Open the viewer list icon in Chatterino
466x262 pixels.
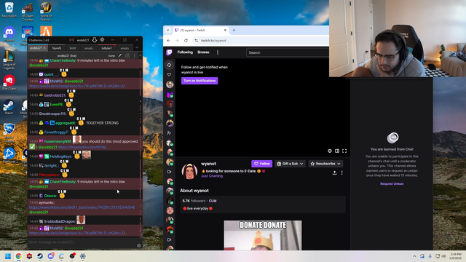[127, 55]
